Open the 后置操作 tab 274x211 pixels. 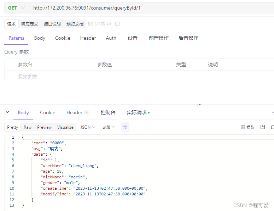tap(188, 38)
